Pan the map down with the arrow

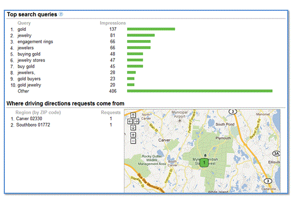pos(133,128)
